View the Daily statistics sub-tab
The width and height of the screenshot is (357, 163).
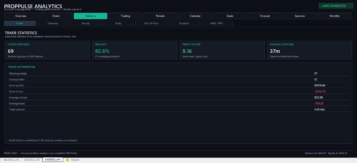118,23
